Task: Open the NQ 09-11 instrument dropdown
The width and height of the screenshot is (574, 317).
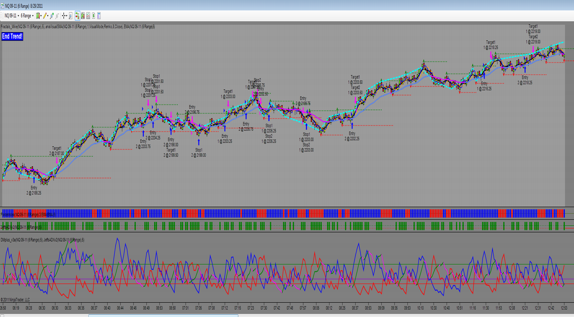Action: (12, 16)
